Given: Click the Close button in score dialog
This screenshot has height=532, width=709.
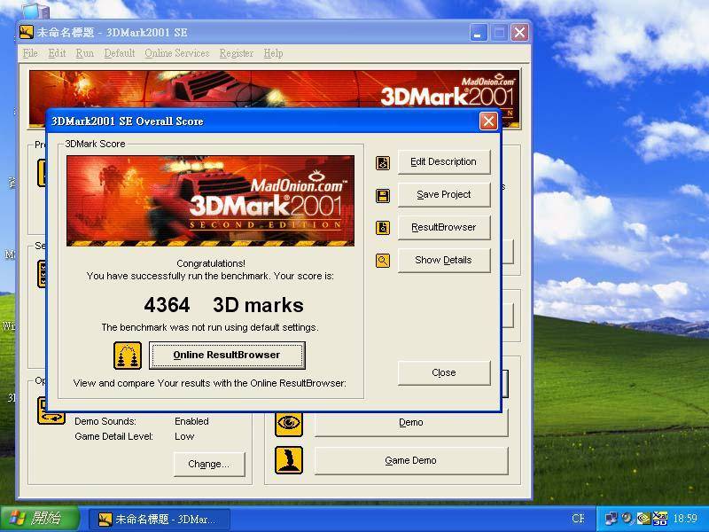Looking at the screenshot, I should coord(444,372).
